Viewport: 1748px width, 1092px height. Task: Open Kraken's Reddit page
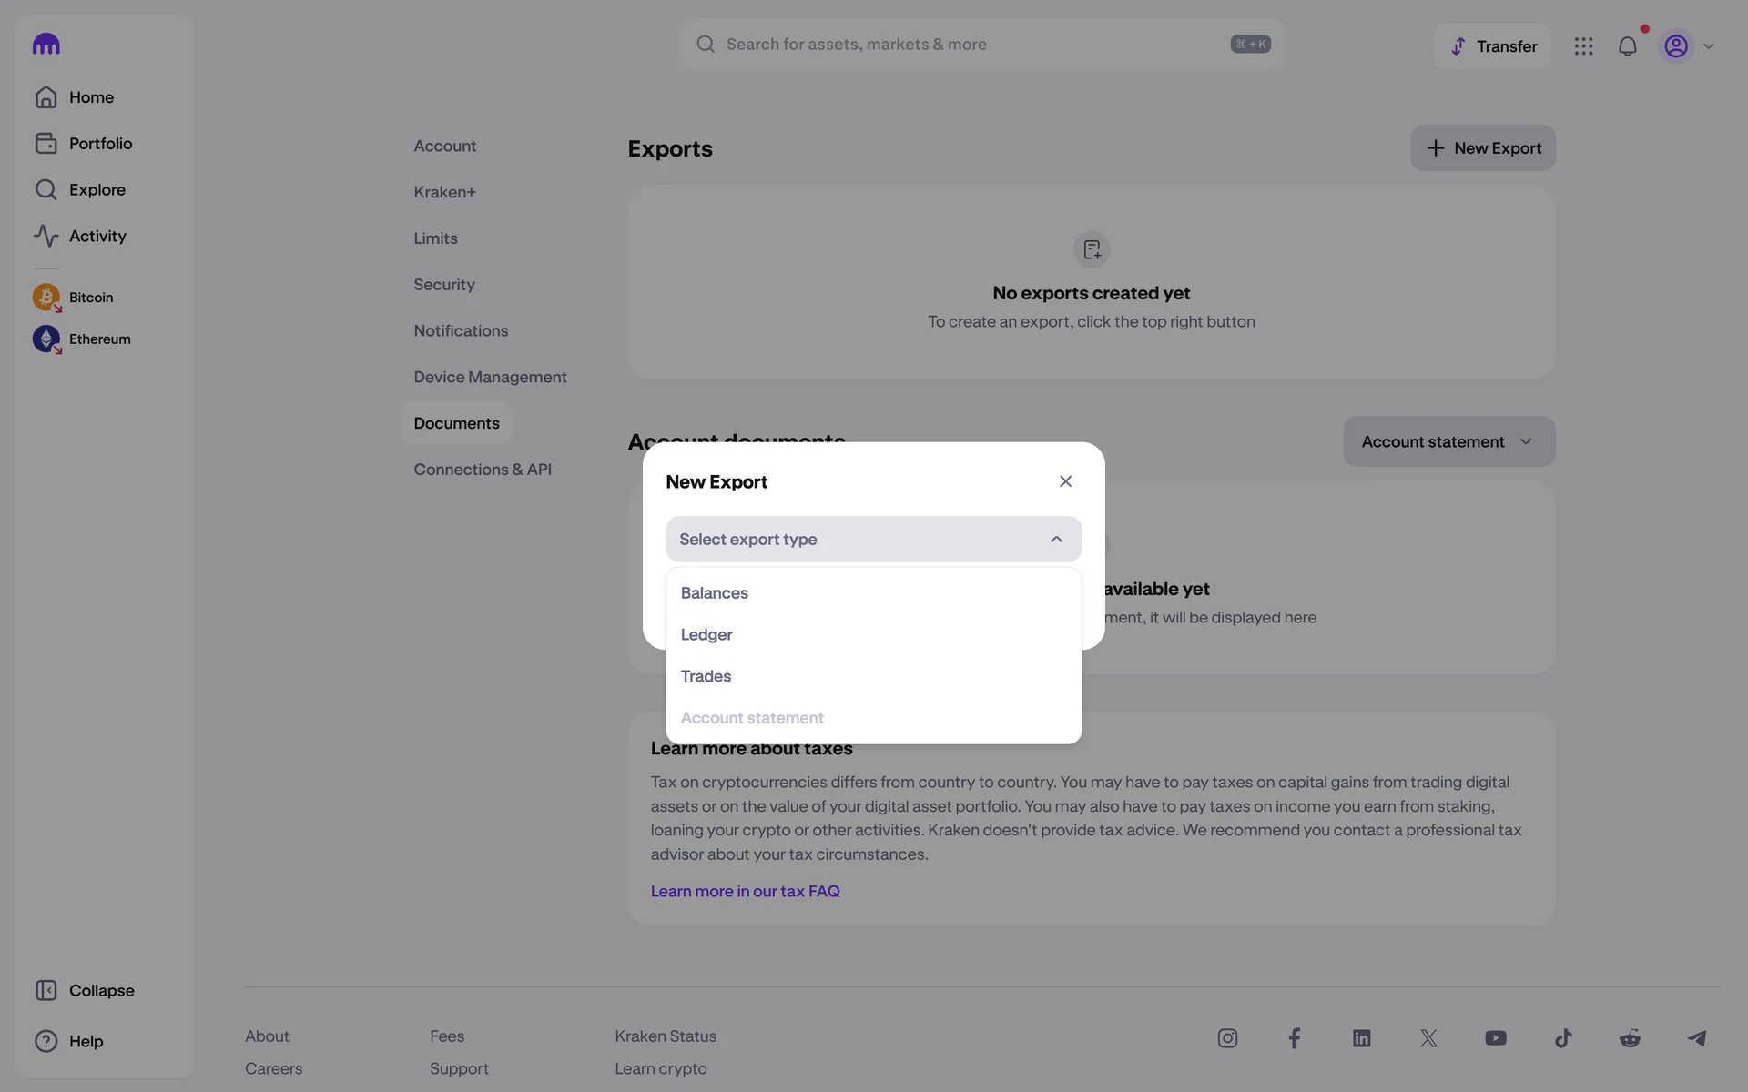click(x=1630, y=1038)
